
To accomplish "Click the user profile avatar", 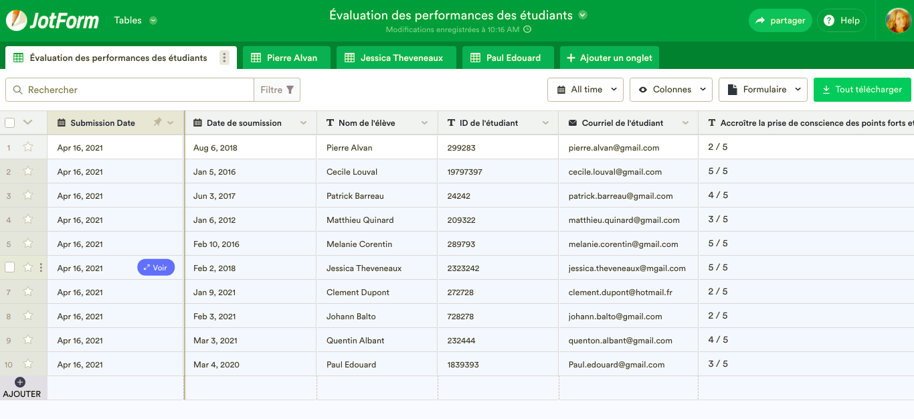I will click(897, 21).
